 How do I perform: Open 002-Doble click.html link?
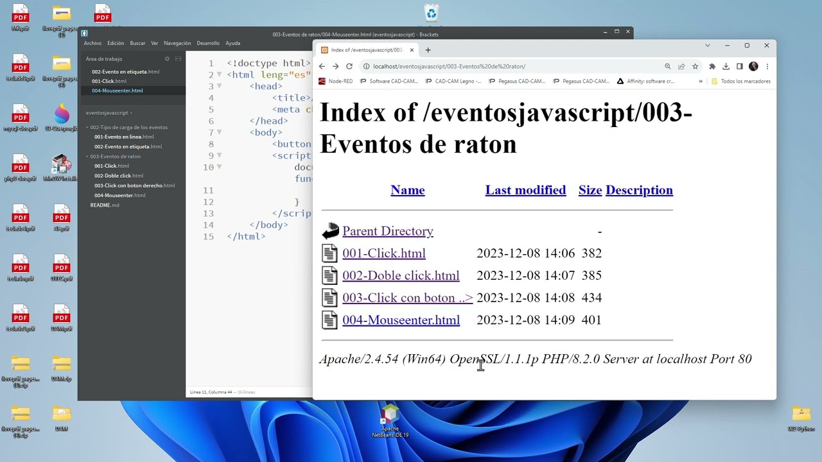click(x=401, y=275)
